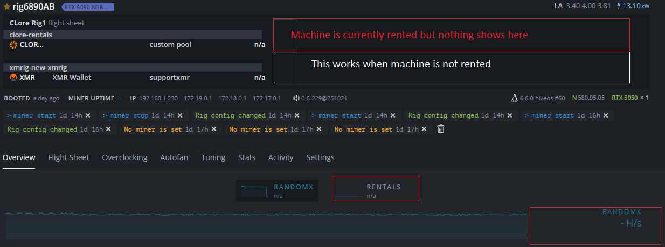Screen dimensions: 665x247
Task: Switch to the Overclocking tab
Action: [x=124, y=157]
